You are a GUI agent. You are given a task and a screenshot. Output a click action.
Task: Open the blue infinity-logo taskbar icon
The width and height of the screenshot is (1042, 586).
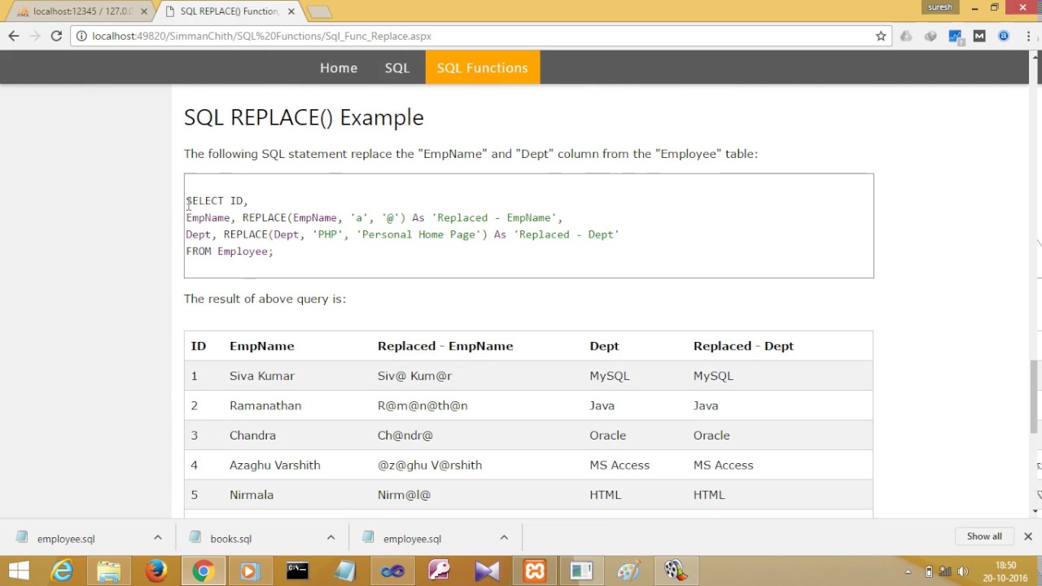(392, 571)
